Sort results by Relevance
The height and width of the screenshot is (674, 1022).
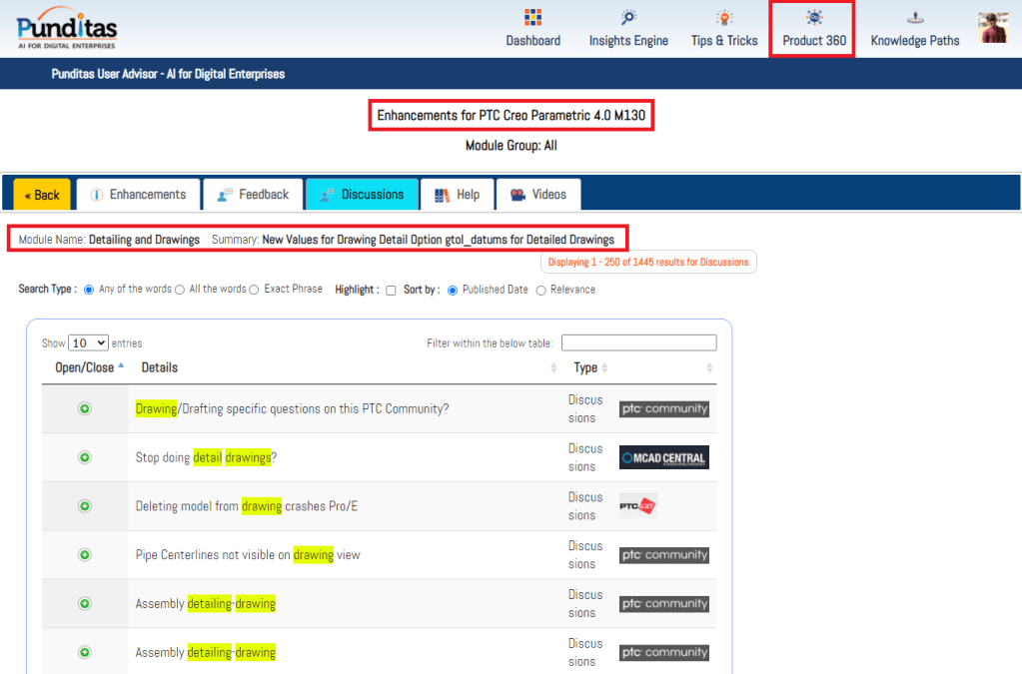[541, 291]
